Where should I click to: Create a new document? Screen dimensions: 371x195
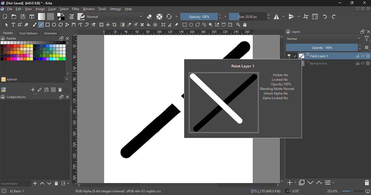point(5,17)
